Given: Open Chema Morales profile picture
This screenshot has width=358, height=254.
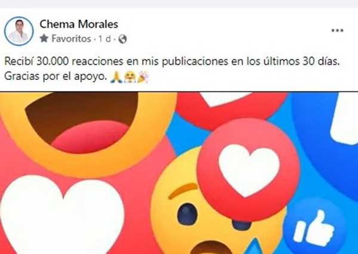Looking at the screenshot, I should click(19, 31).
